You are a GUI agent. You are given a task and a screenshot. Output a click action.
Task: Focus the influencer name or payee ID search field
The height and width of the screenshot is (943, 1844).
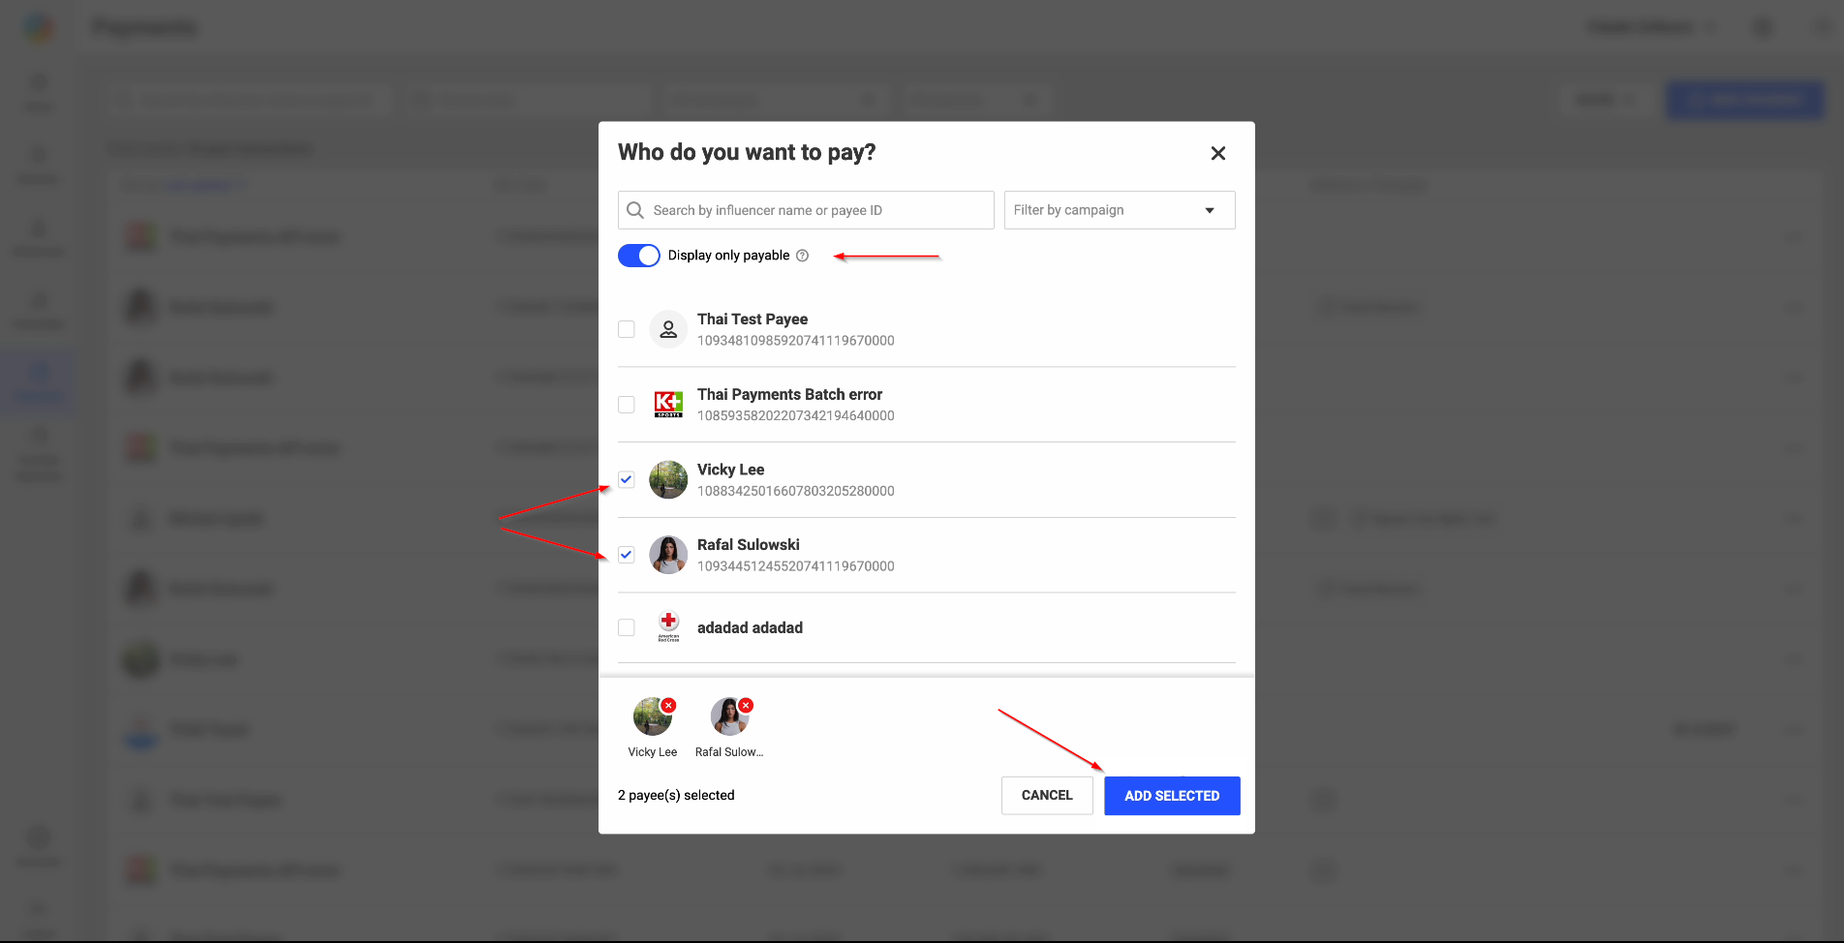pyautogui.click(x=806, y=210)
